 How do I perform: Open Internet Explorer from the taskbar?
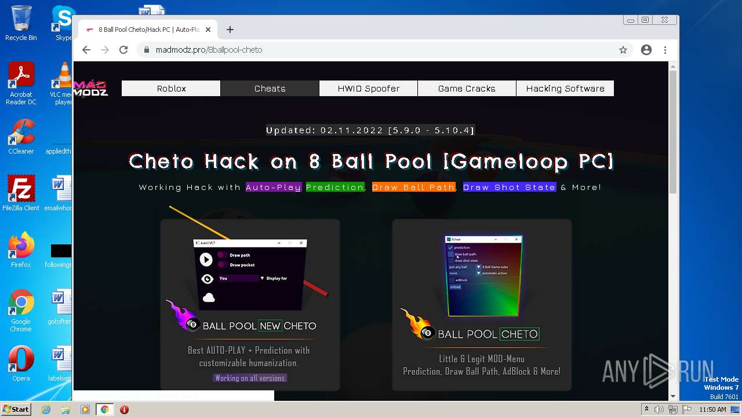pyautogui.click(x=46, y=409)
